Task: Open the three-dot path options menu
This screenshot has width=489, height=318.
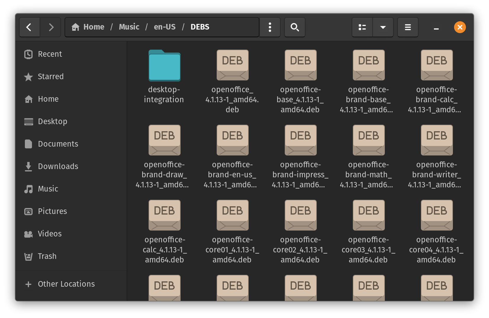Action: click(270, 27)
